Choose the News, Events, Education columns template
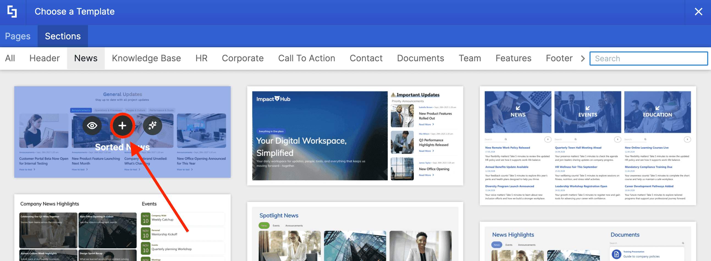711x261 pixels. point(588,146)
